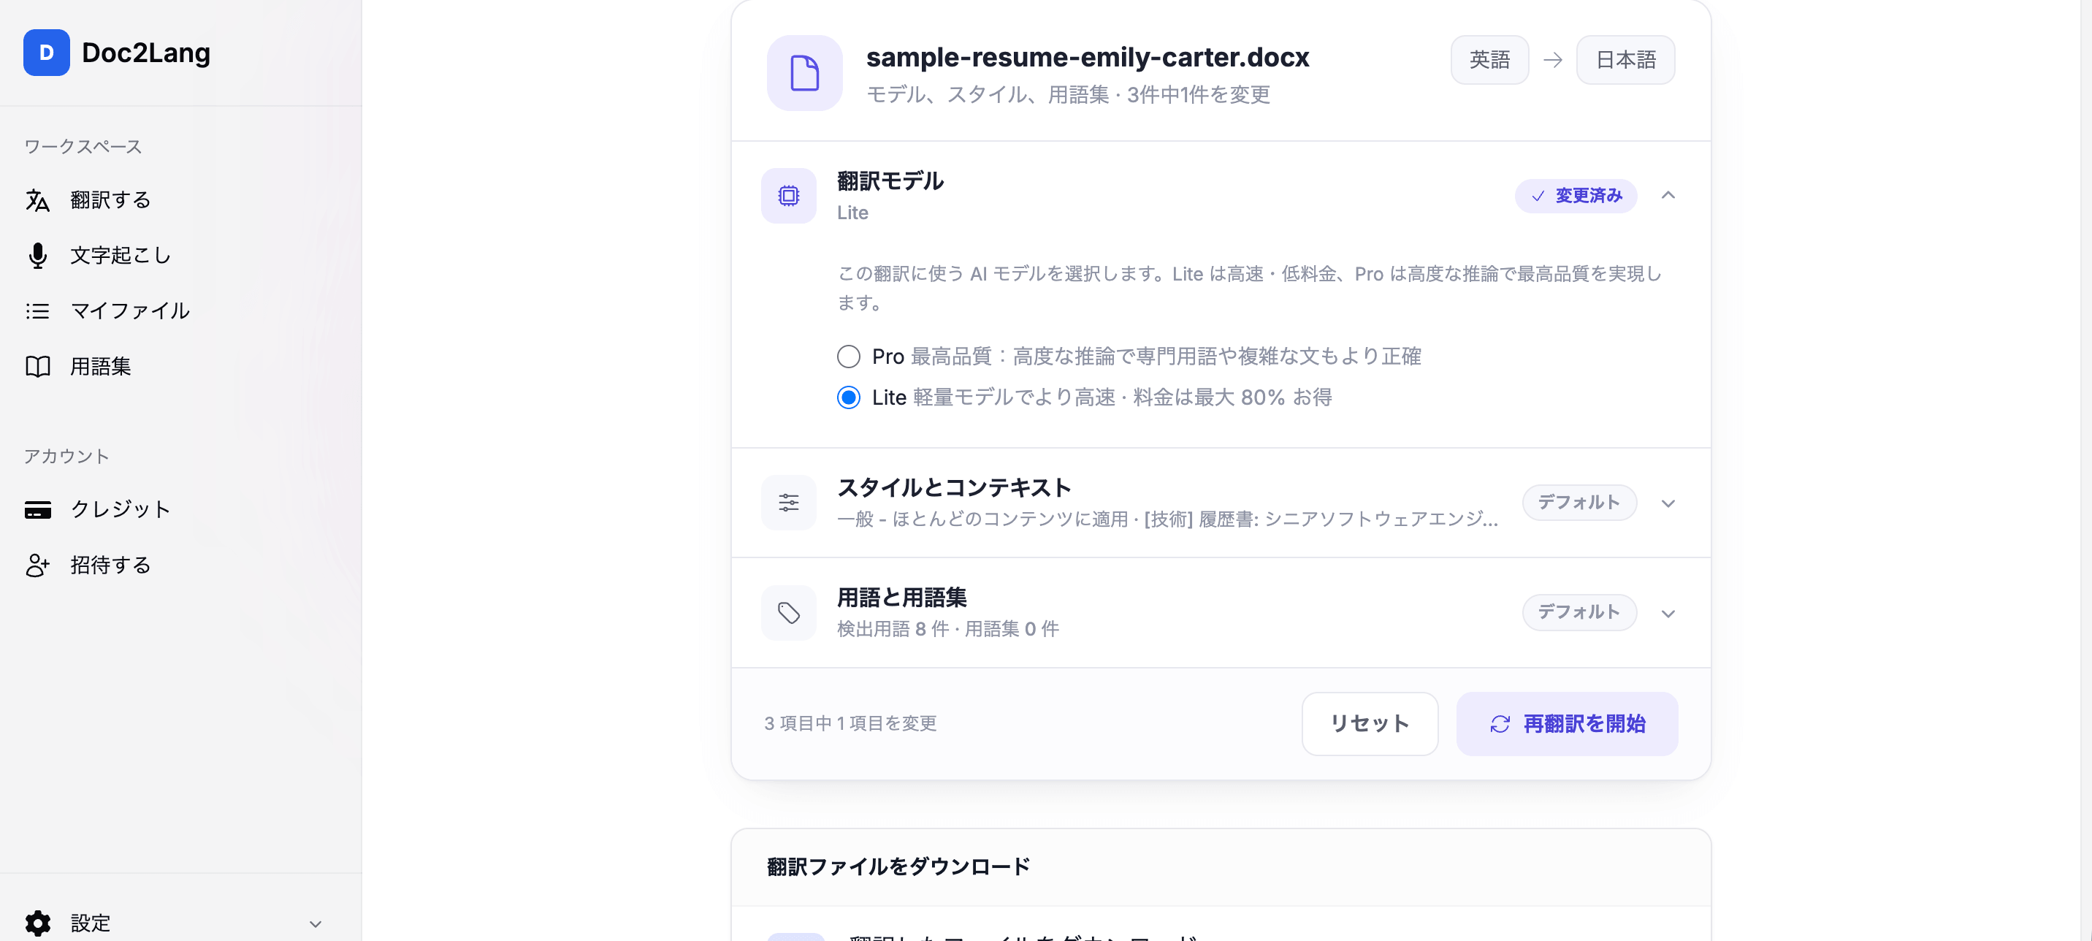The height and width of the screenshot is (941, 2092).
Task: Click the credit card icon for クレジット
Action: pos(37,509)
